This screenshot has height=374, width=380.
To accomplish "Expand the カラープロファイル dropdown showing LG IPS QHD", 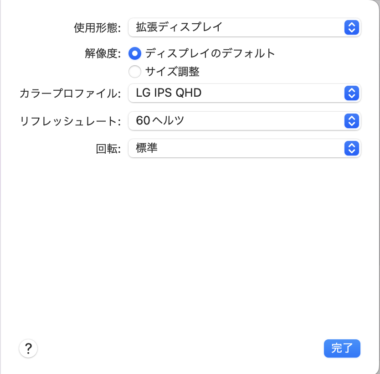I will (x=237, y=93).
